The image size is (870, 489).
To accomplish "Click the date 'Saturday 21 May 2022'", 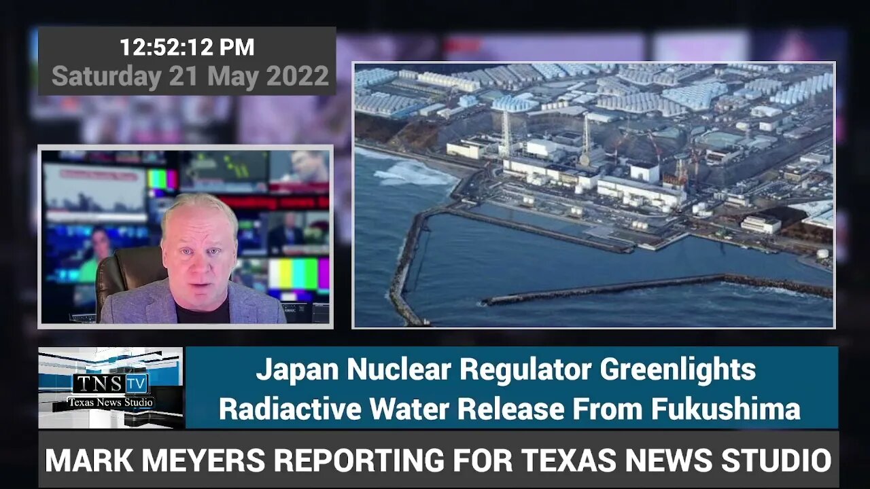I will (x=190, y=76).
